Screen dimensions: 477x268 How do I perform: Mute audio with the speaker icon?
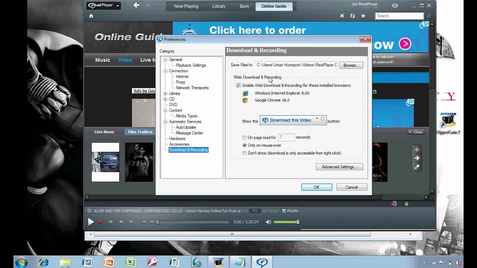pyautogui.click(x=268, y=222)
